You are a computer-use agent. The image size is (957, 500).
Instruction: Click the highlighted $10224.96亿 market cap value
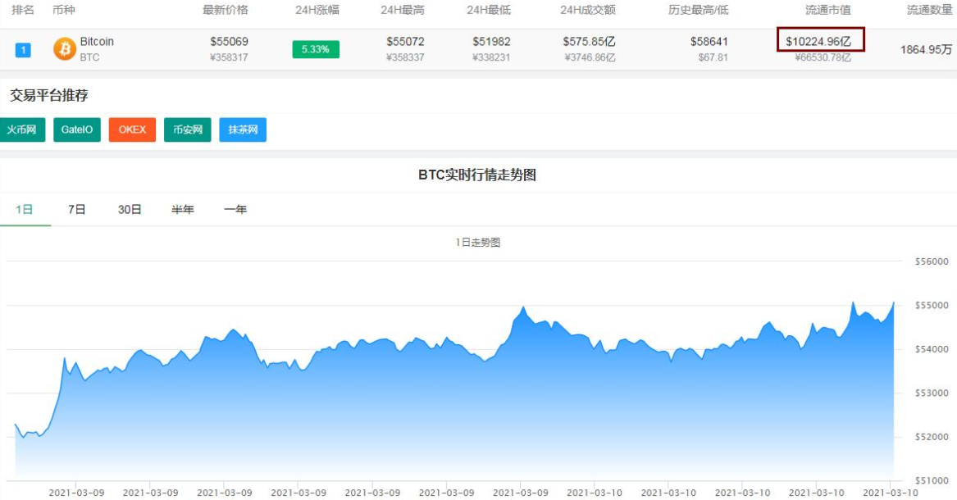tap(820, 40)
